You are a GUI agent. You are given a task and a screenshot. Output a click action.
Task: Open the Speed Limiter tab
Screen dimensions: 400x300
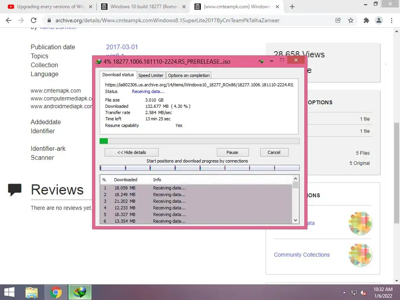click(x=151, y=75)
